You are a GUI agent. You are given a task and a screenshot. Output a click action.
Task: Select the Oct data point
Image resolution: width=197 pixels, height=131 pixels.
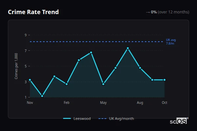click(164, 80)
